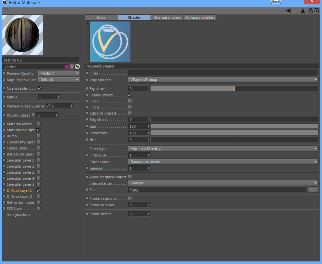Click the up arrow navigation icon
This screenshot has width=322, height=264.
[x=303, y=11]
